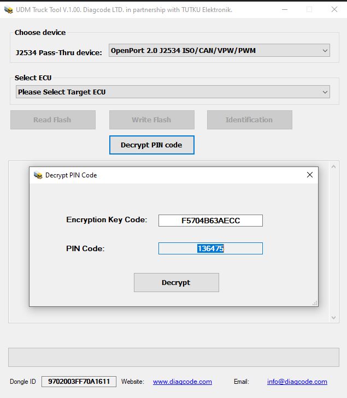Click the 'PIN Code:' label

point(85,248)
